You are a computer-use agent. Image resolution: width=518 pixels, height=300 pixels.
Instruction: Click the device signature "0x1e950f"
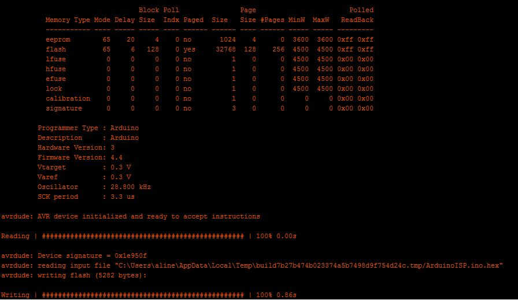click(131, 255)
